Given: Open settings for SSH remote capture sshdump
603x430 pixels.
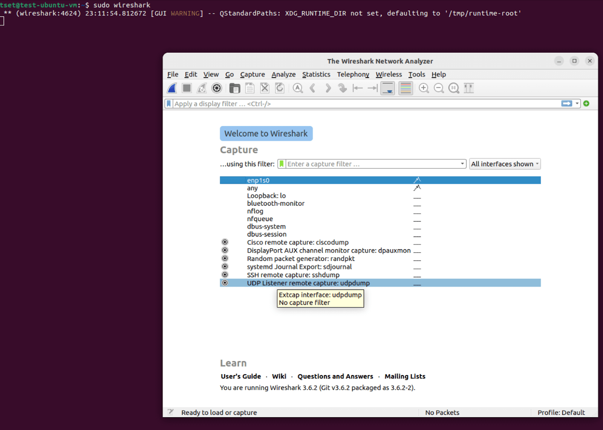Looking at the screenshot, I should (225, 274).
